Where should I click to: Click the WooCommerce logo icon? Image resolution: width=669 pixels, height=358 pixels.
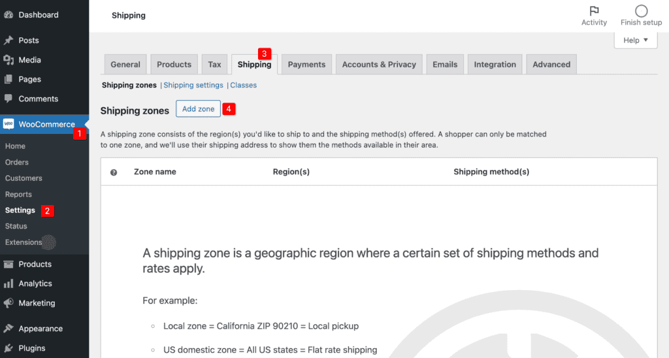pyautogui.click(x=8, y=124)
